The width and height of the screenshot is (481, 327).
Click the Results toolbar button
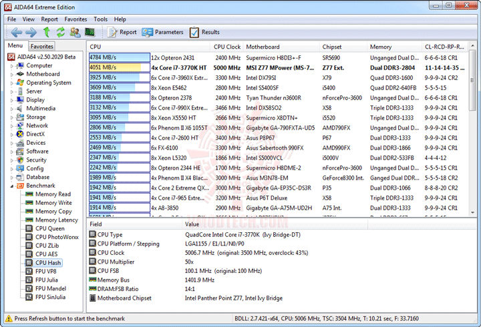point(204,32)
